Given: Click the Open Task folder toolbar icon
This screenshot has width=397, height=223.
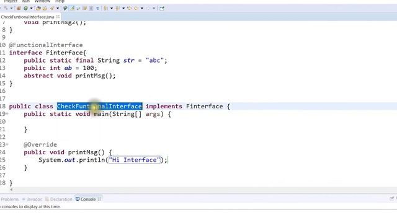Looking at the screenshot, I should [x=45, y=8].
